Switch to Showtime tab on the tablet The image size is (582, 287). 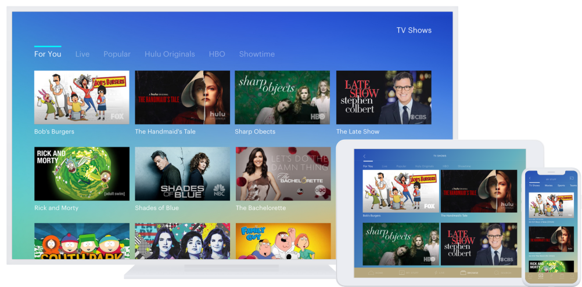click(464, 166)
